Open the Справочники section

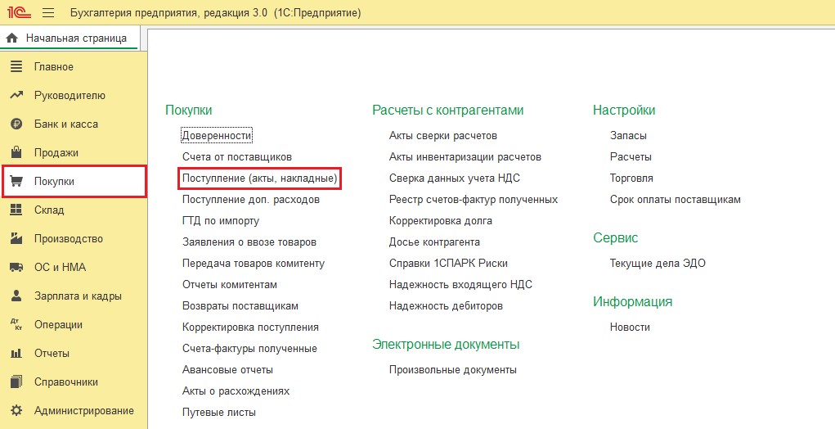66,382
